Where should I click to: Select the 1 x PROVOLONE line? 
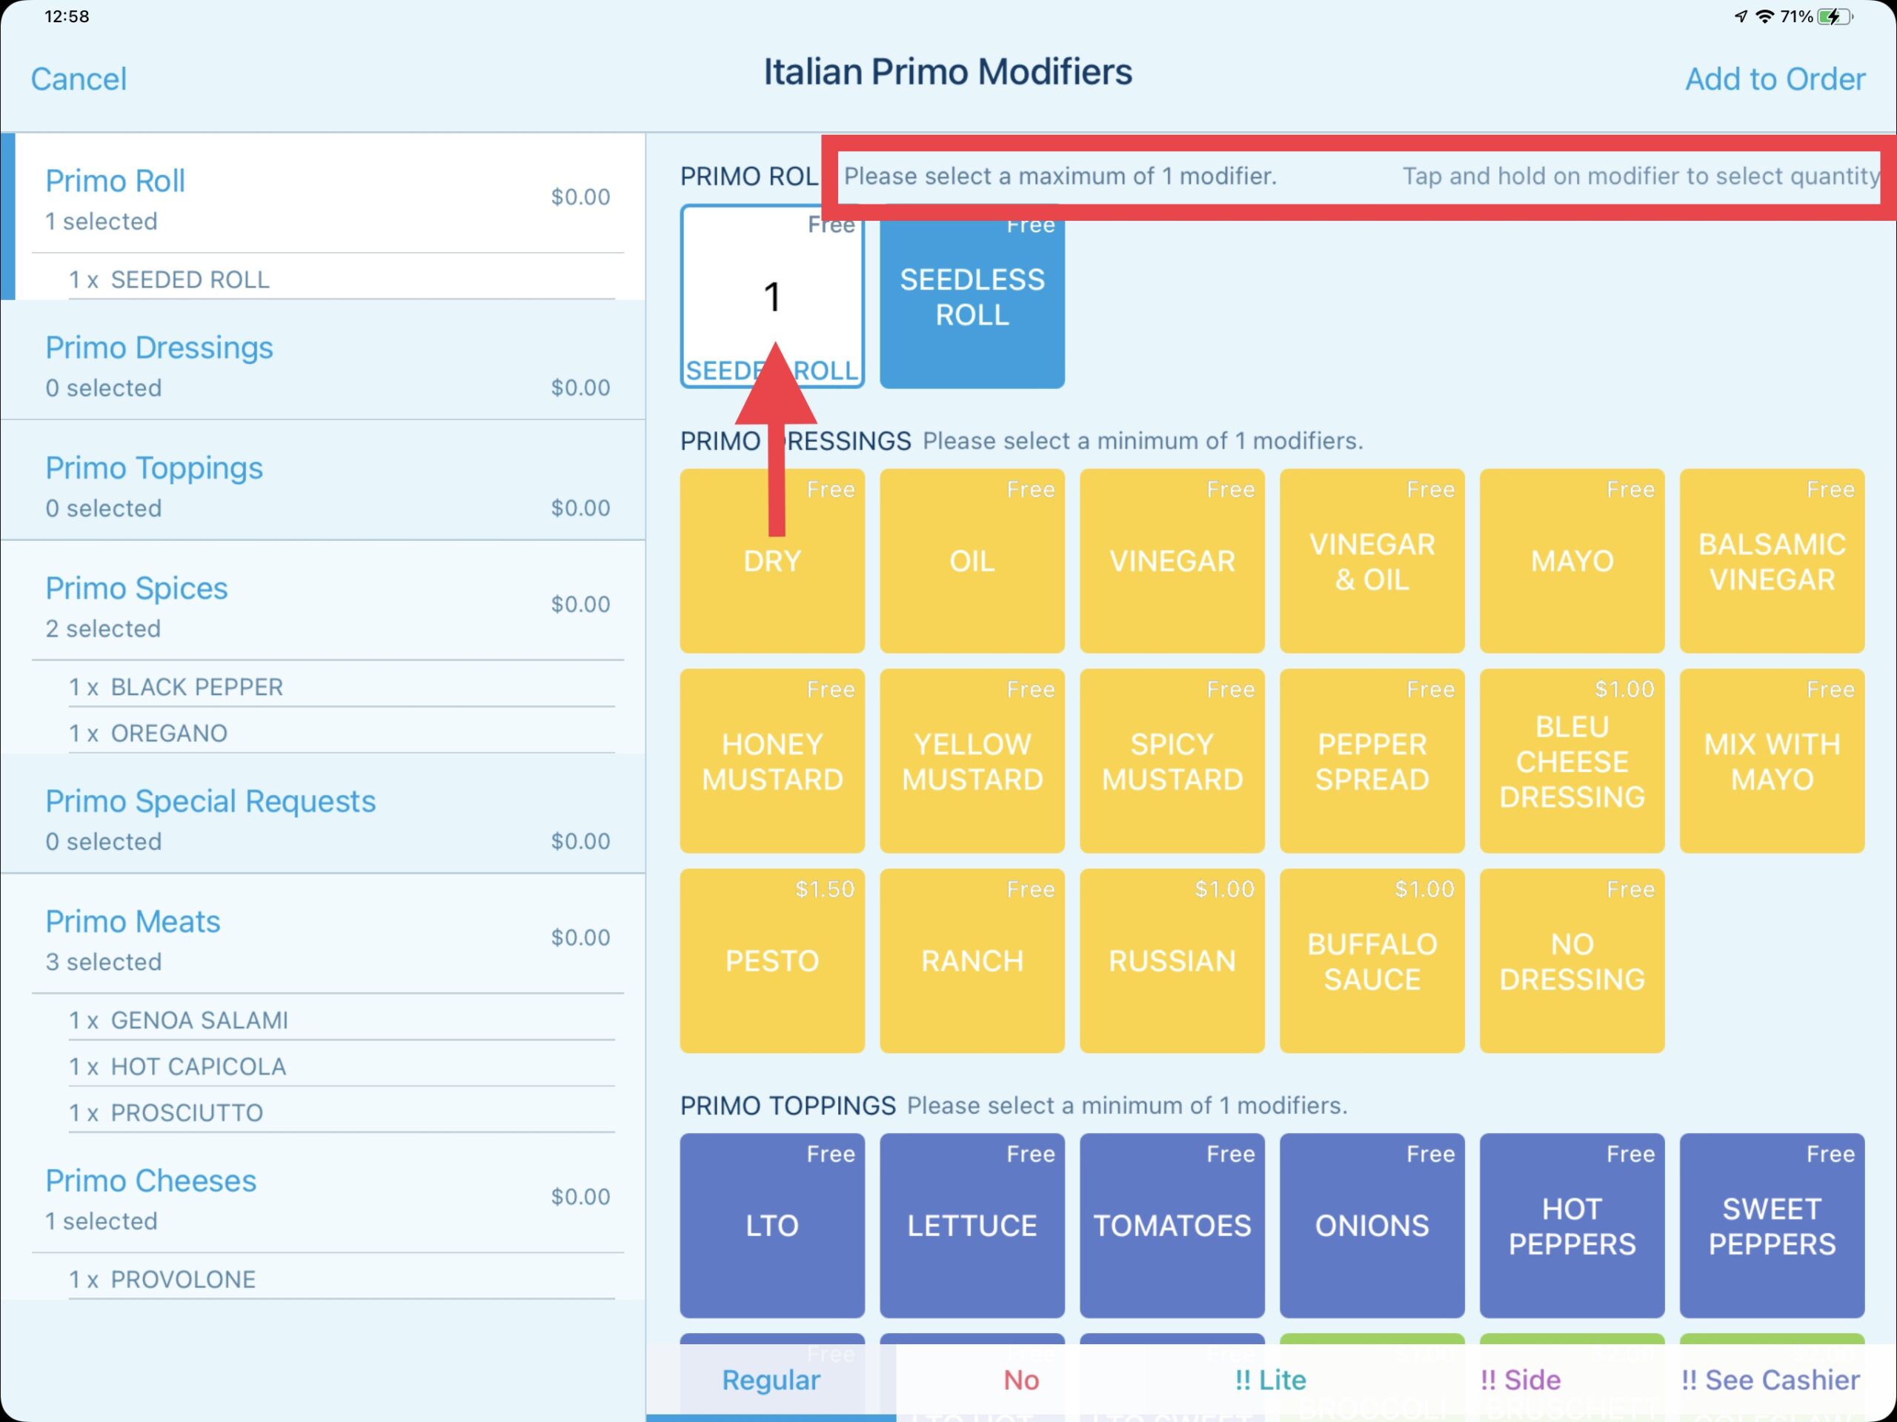[342, 1279]
